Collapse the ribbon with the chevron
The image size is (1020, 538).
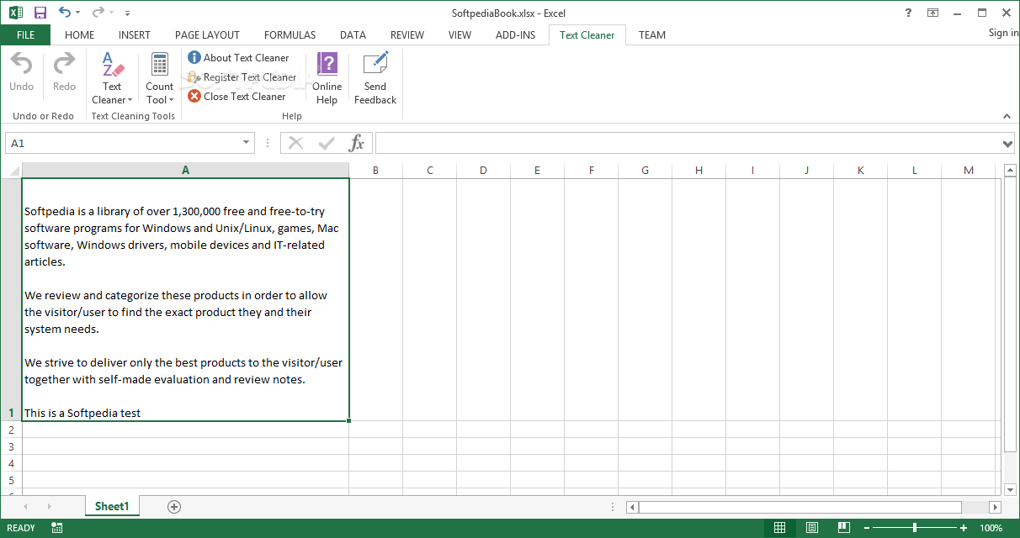click(x=1007, y=116)
